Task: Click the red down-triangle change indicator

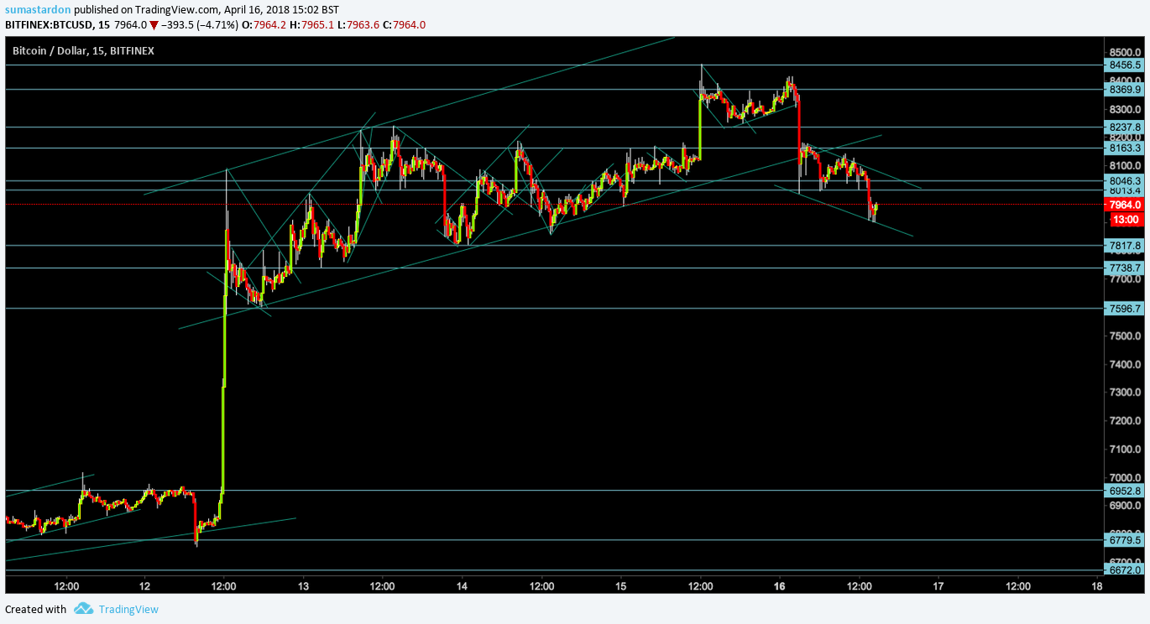Action: click(x=154, y=25)
